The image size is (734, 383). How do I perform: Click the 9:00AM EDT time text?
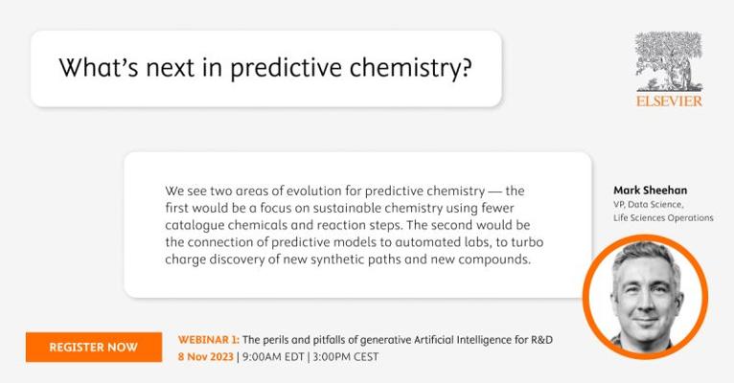click(273, 357)
